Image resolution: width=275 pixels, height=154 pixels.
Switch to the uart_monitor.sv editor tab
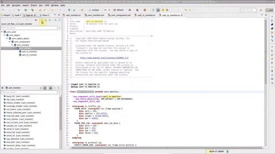[x=72, y=15]
